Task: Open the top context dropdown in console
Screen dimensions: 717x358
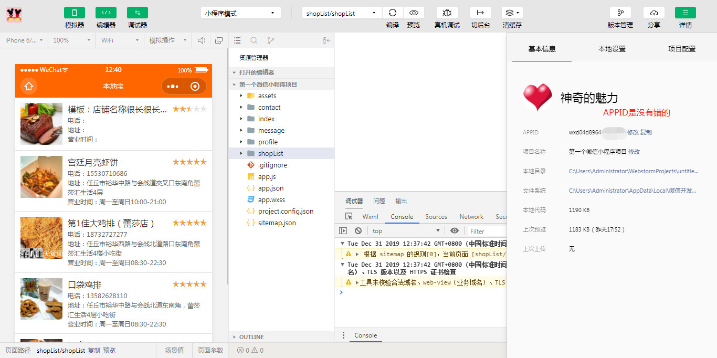Action: (x=406, y=231)
